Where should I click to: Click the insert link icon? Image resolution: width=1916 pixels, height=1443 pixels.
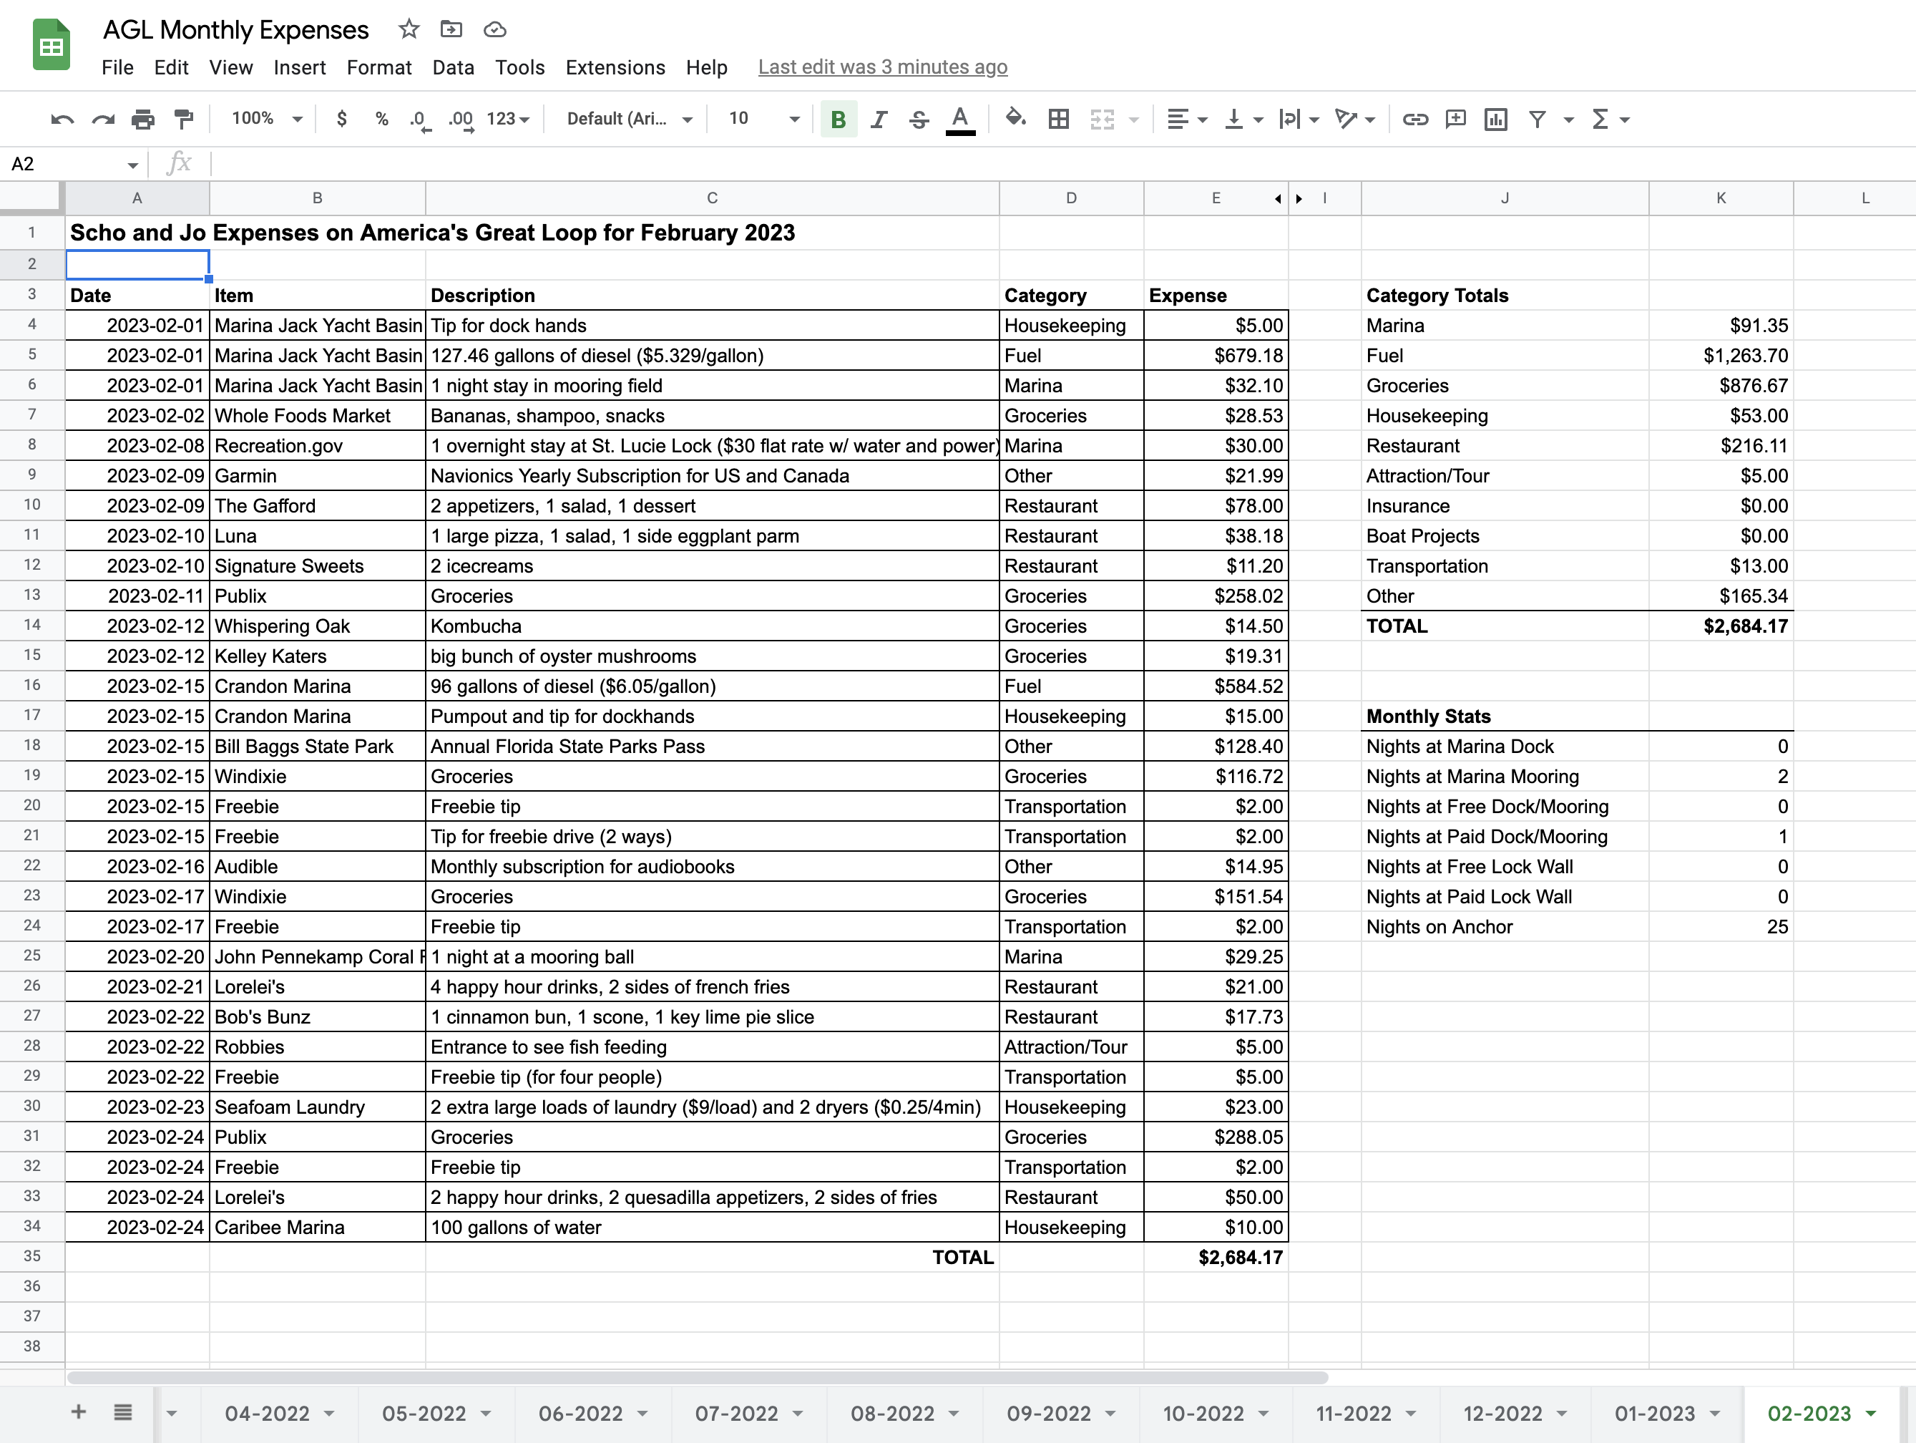click(1414, 119)
